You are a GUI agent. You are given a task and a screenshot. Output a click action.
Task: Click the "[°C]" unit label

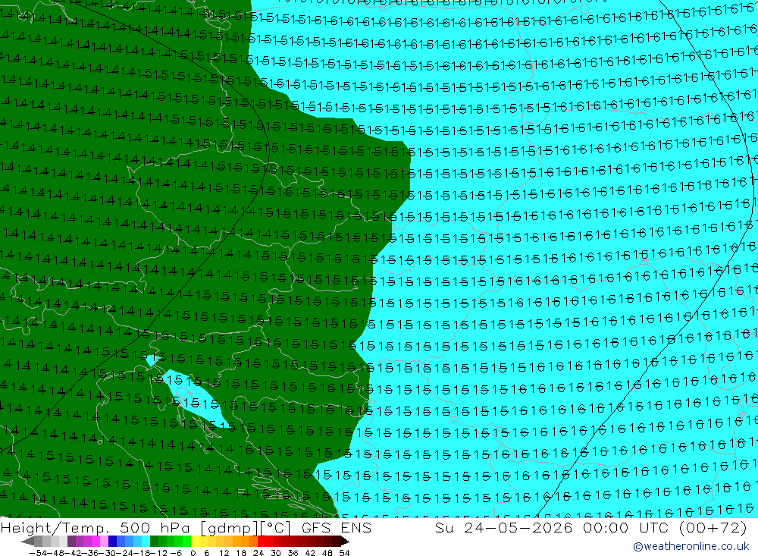pos(276,528)
